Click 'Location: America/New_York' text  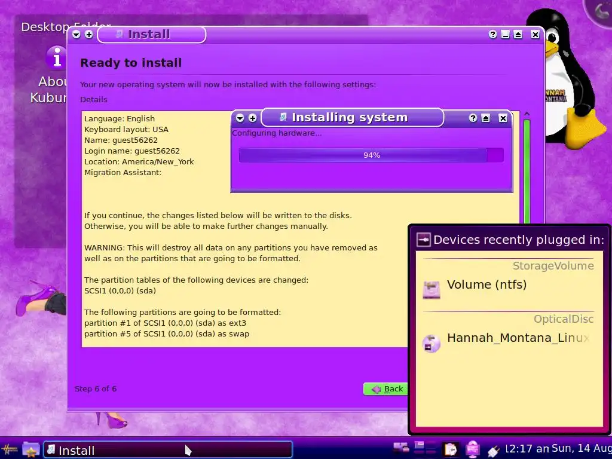(x=139, y=161)
